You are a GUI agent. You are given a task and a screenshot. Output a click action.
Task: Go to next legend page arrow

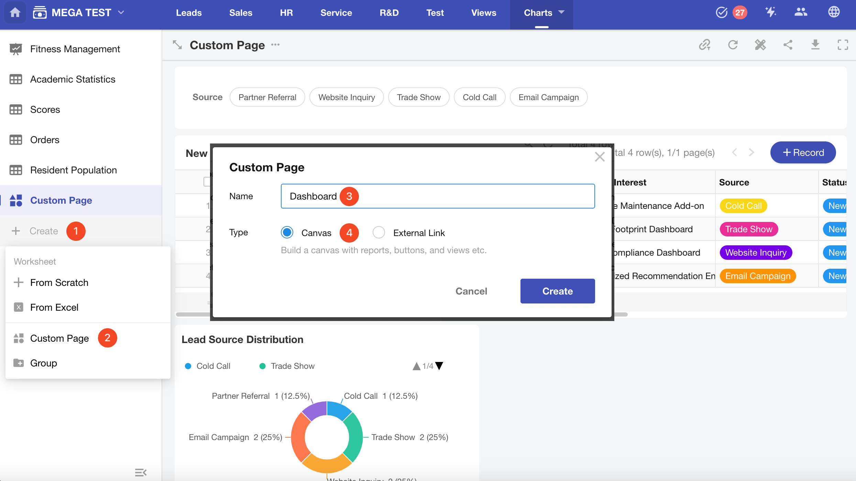tap(439, 366)
